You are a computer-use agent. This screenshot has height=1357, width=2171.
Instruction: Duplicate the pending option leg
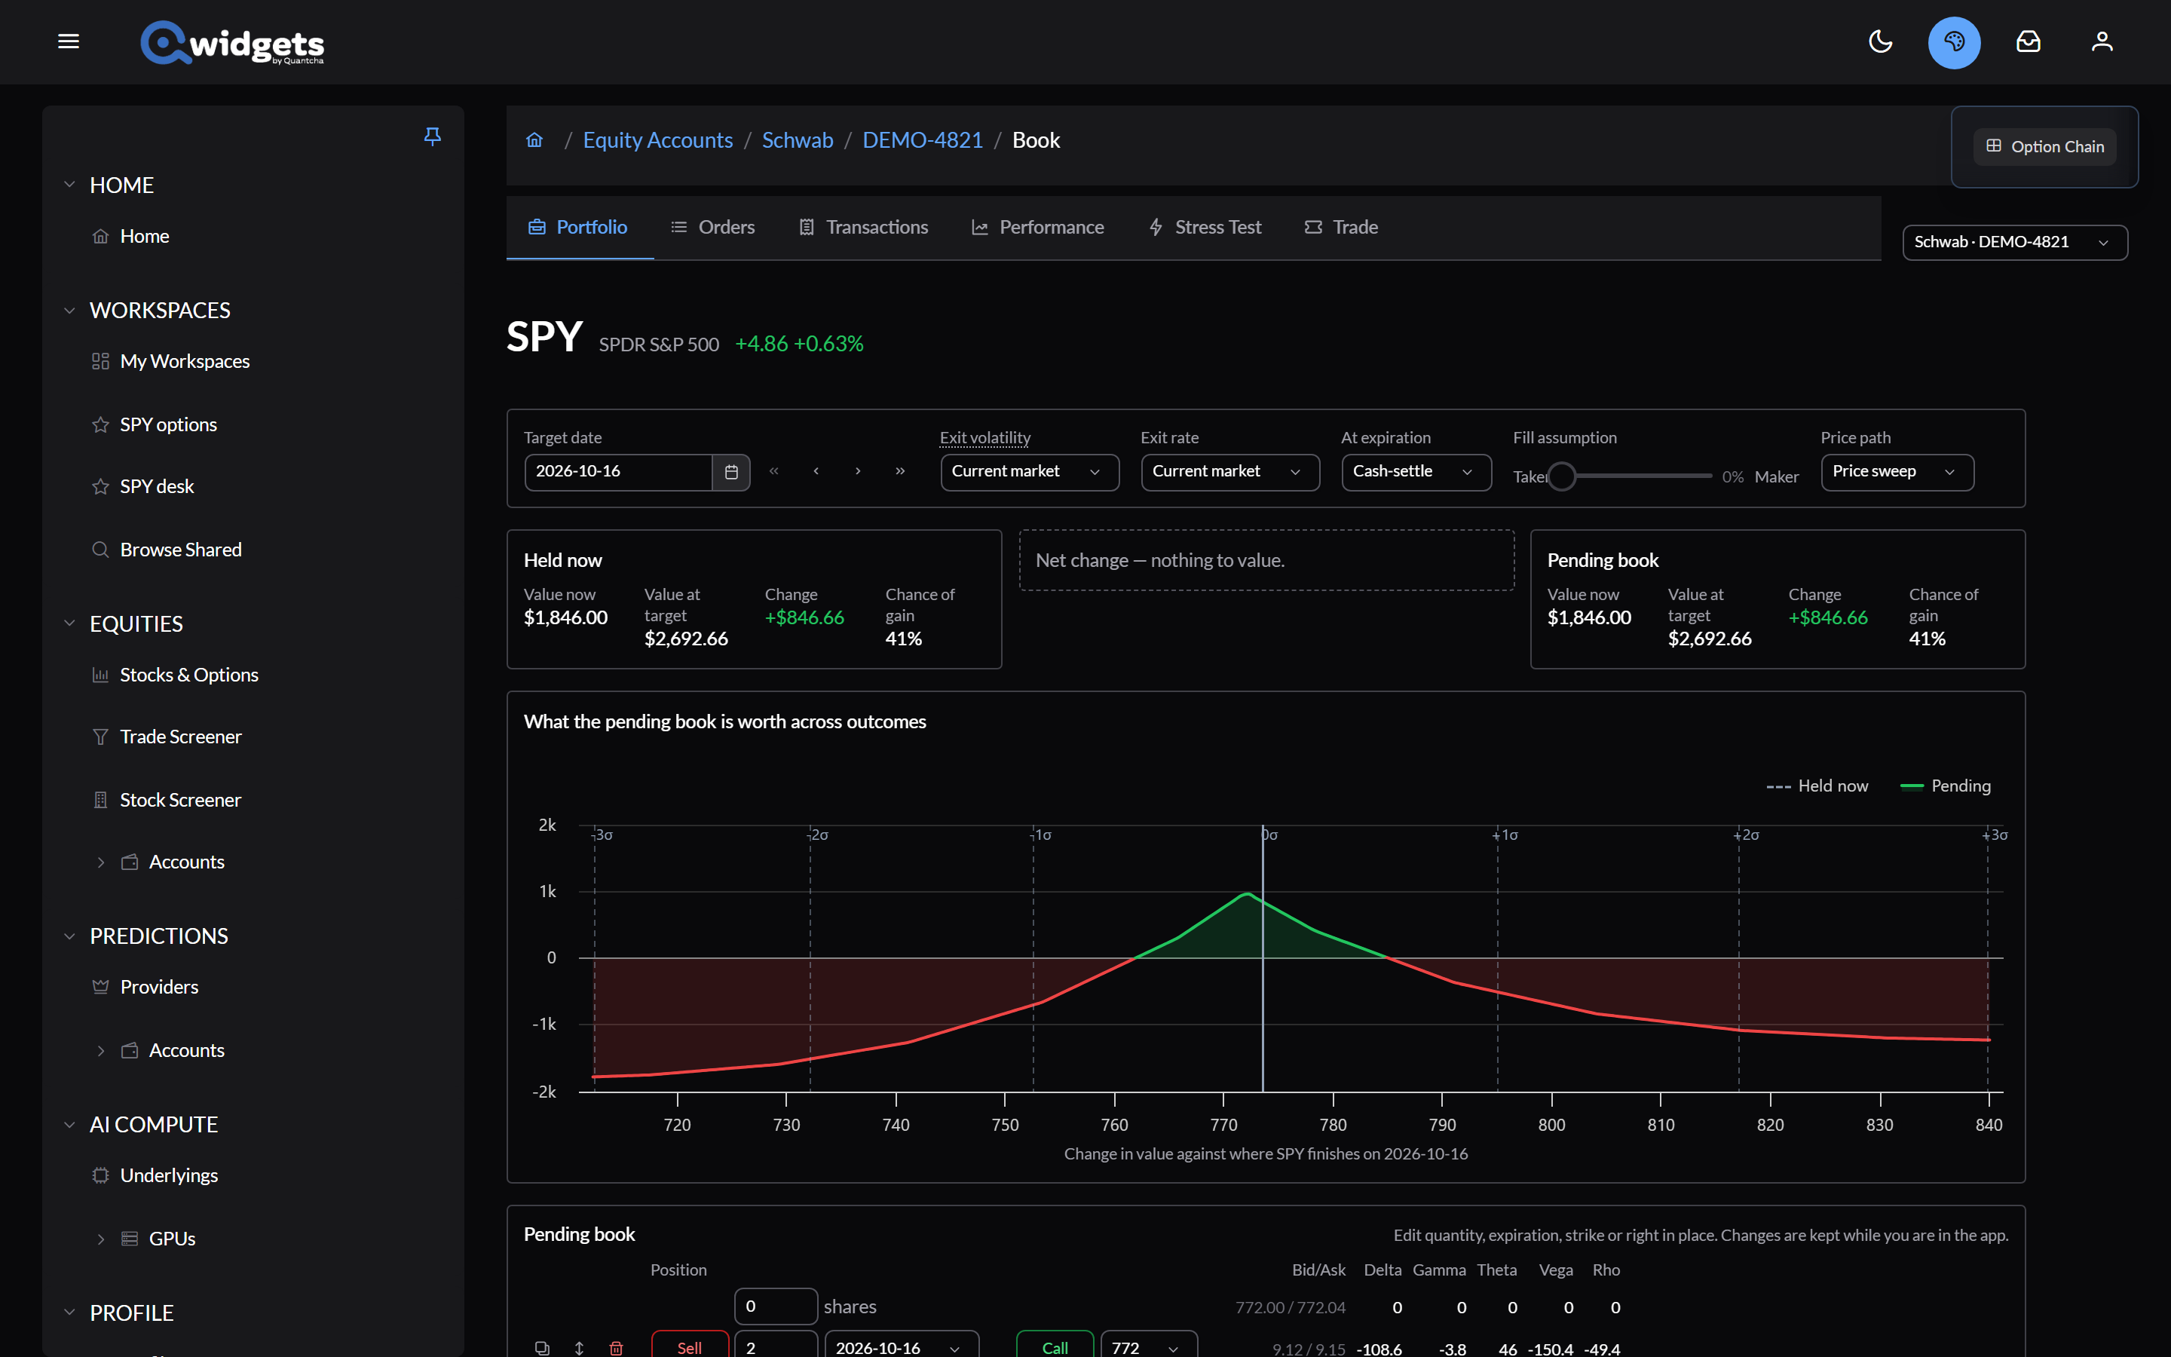coord(542,1348)
